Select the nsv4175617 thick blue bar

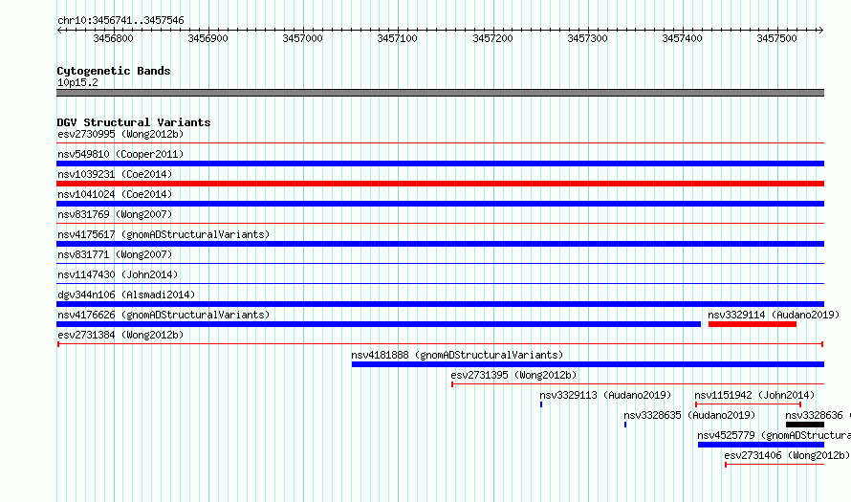point(440,244)
